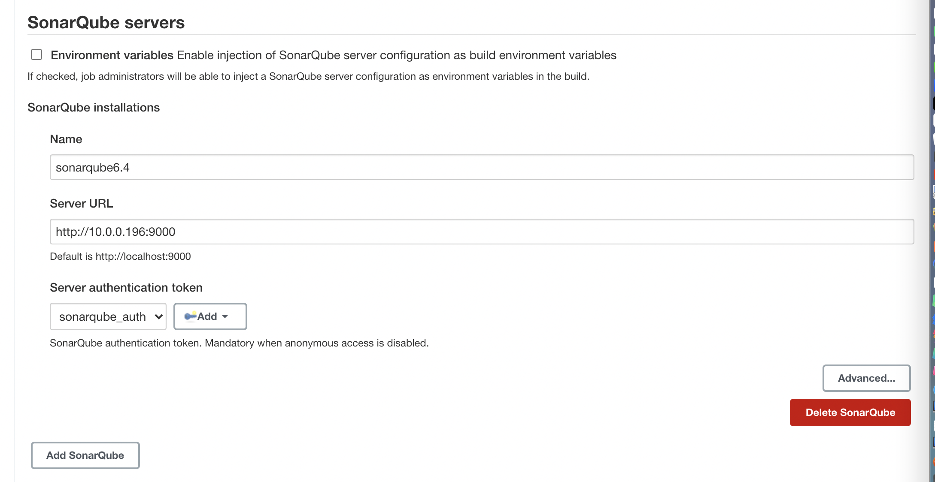Click the Server URL field label
This screenshot has height=482, width=935.
tap(82, 204)
